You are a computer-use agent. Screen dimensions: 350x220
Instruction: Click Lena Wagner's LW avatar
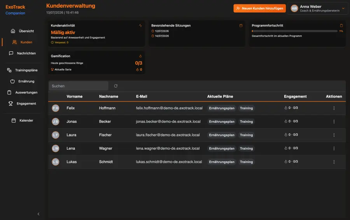(56, 148)
